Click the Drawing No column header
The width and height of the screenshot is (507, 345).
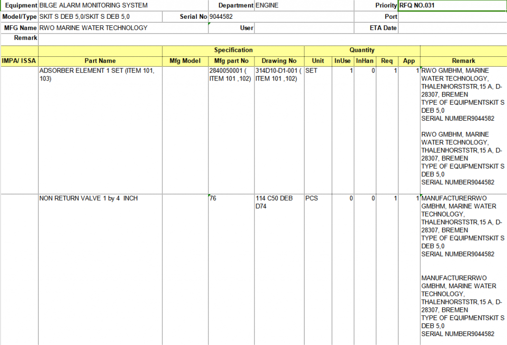click(279, 61)
